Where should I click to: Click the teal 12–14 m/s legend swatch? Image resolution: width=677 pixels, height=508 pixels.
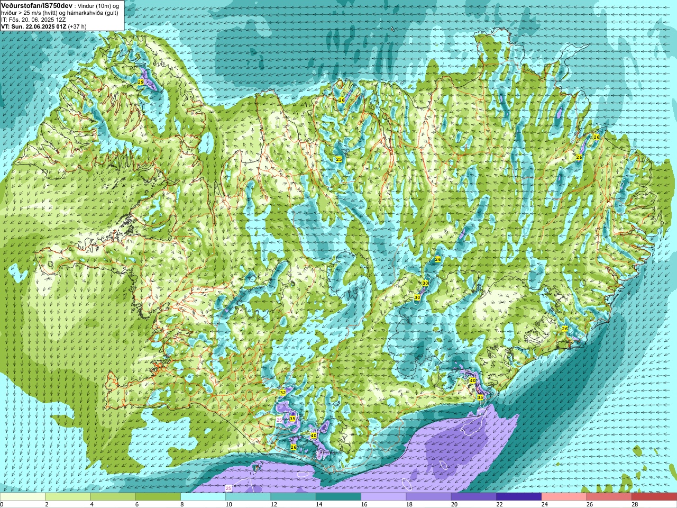[294, 497]
